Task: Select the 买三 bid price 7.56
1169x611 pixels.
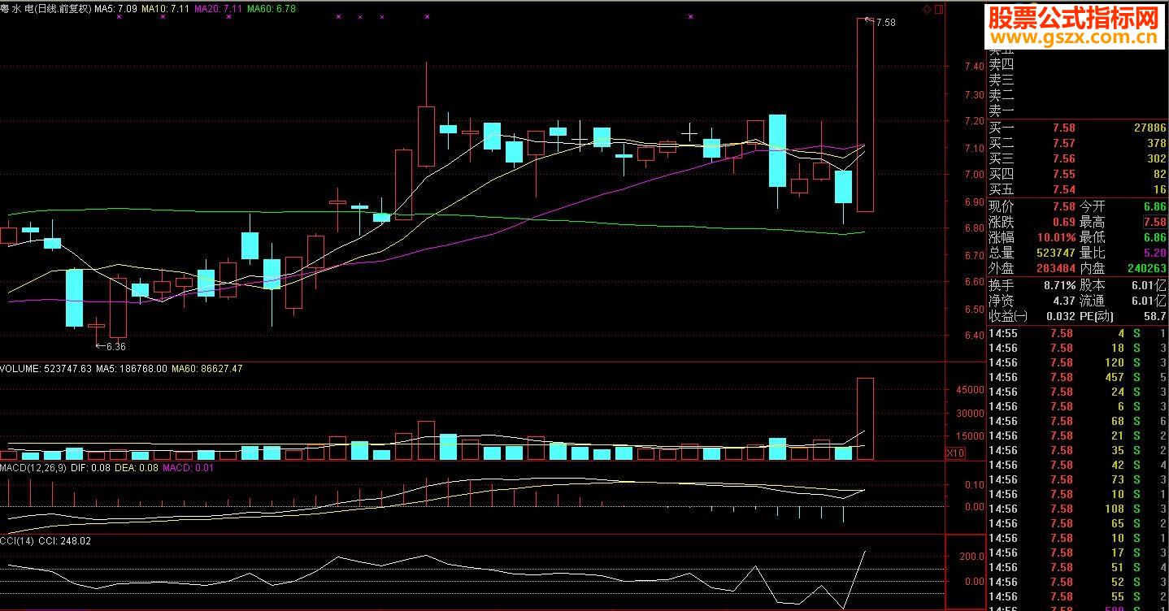Action: [1063, 159]
